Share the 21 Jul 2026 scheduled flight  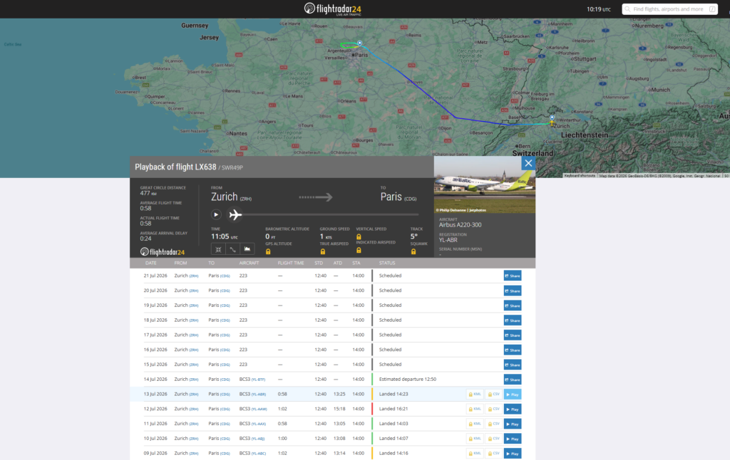pos(512,276)
